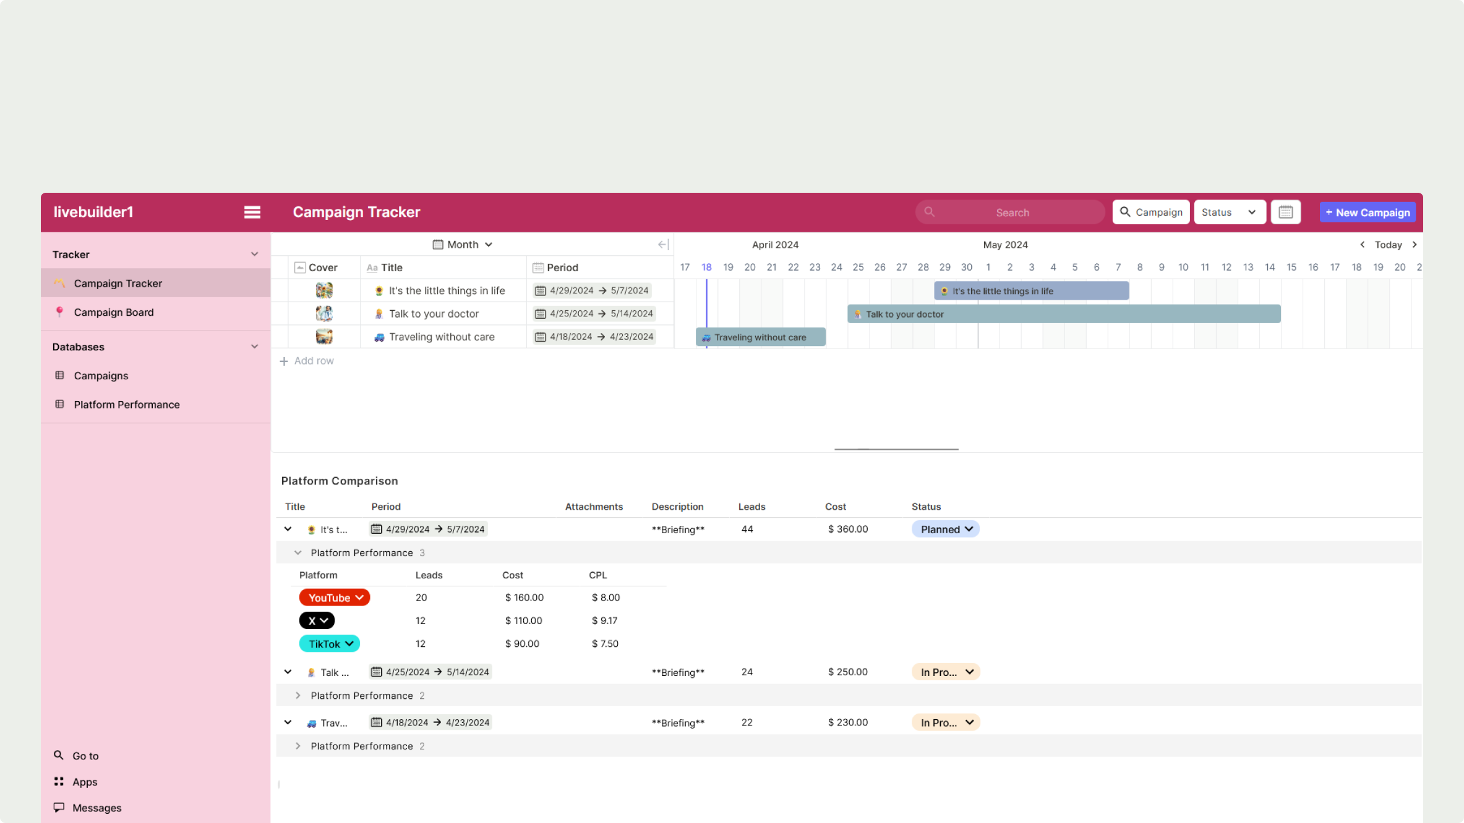Image resolution: width=1464 pixels, height=823 pixels.
Task: Go to next timeline period arrow
Action: [x=1414, y=245]
